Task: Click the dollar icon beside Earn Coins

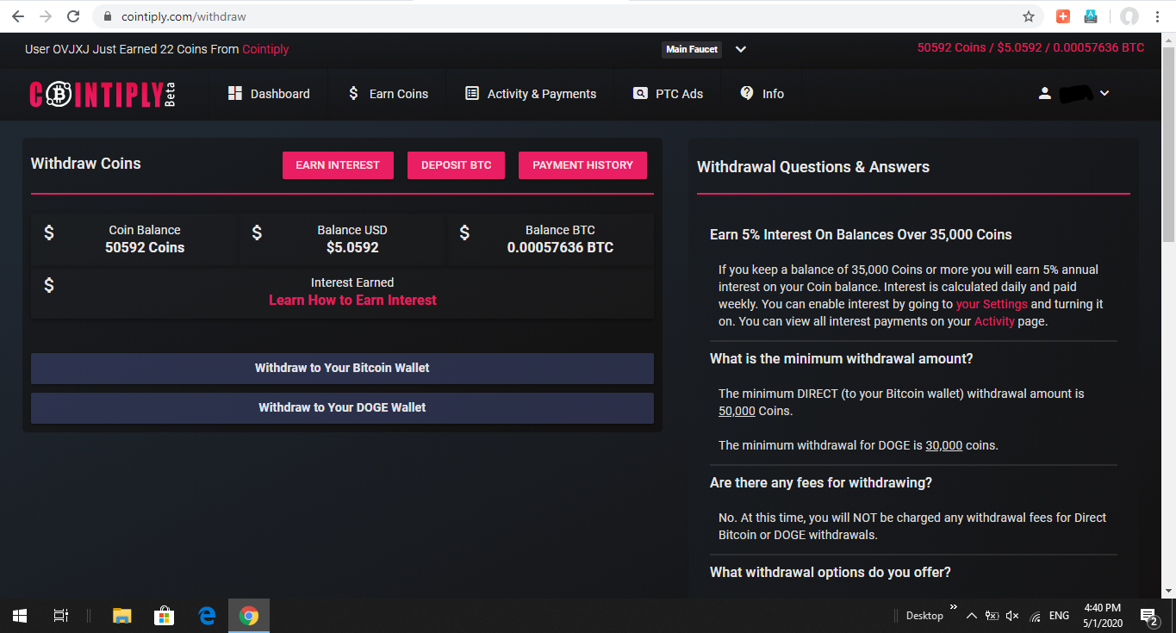Action: click(353, 93)
